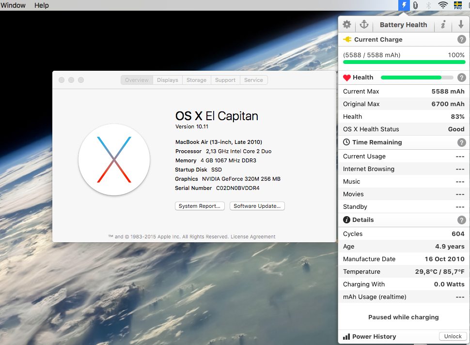
Task: Click the paperclip menu bar icon
Action: click(x=415, y=5)
